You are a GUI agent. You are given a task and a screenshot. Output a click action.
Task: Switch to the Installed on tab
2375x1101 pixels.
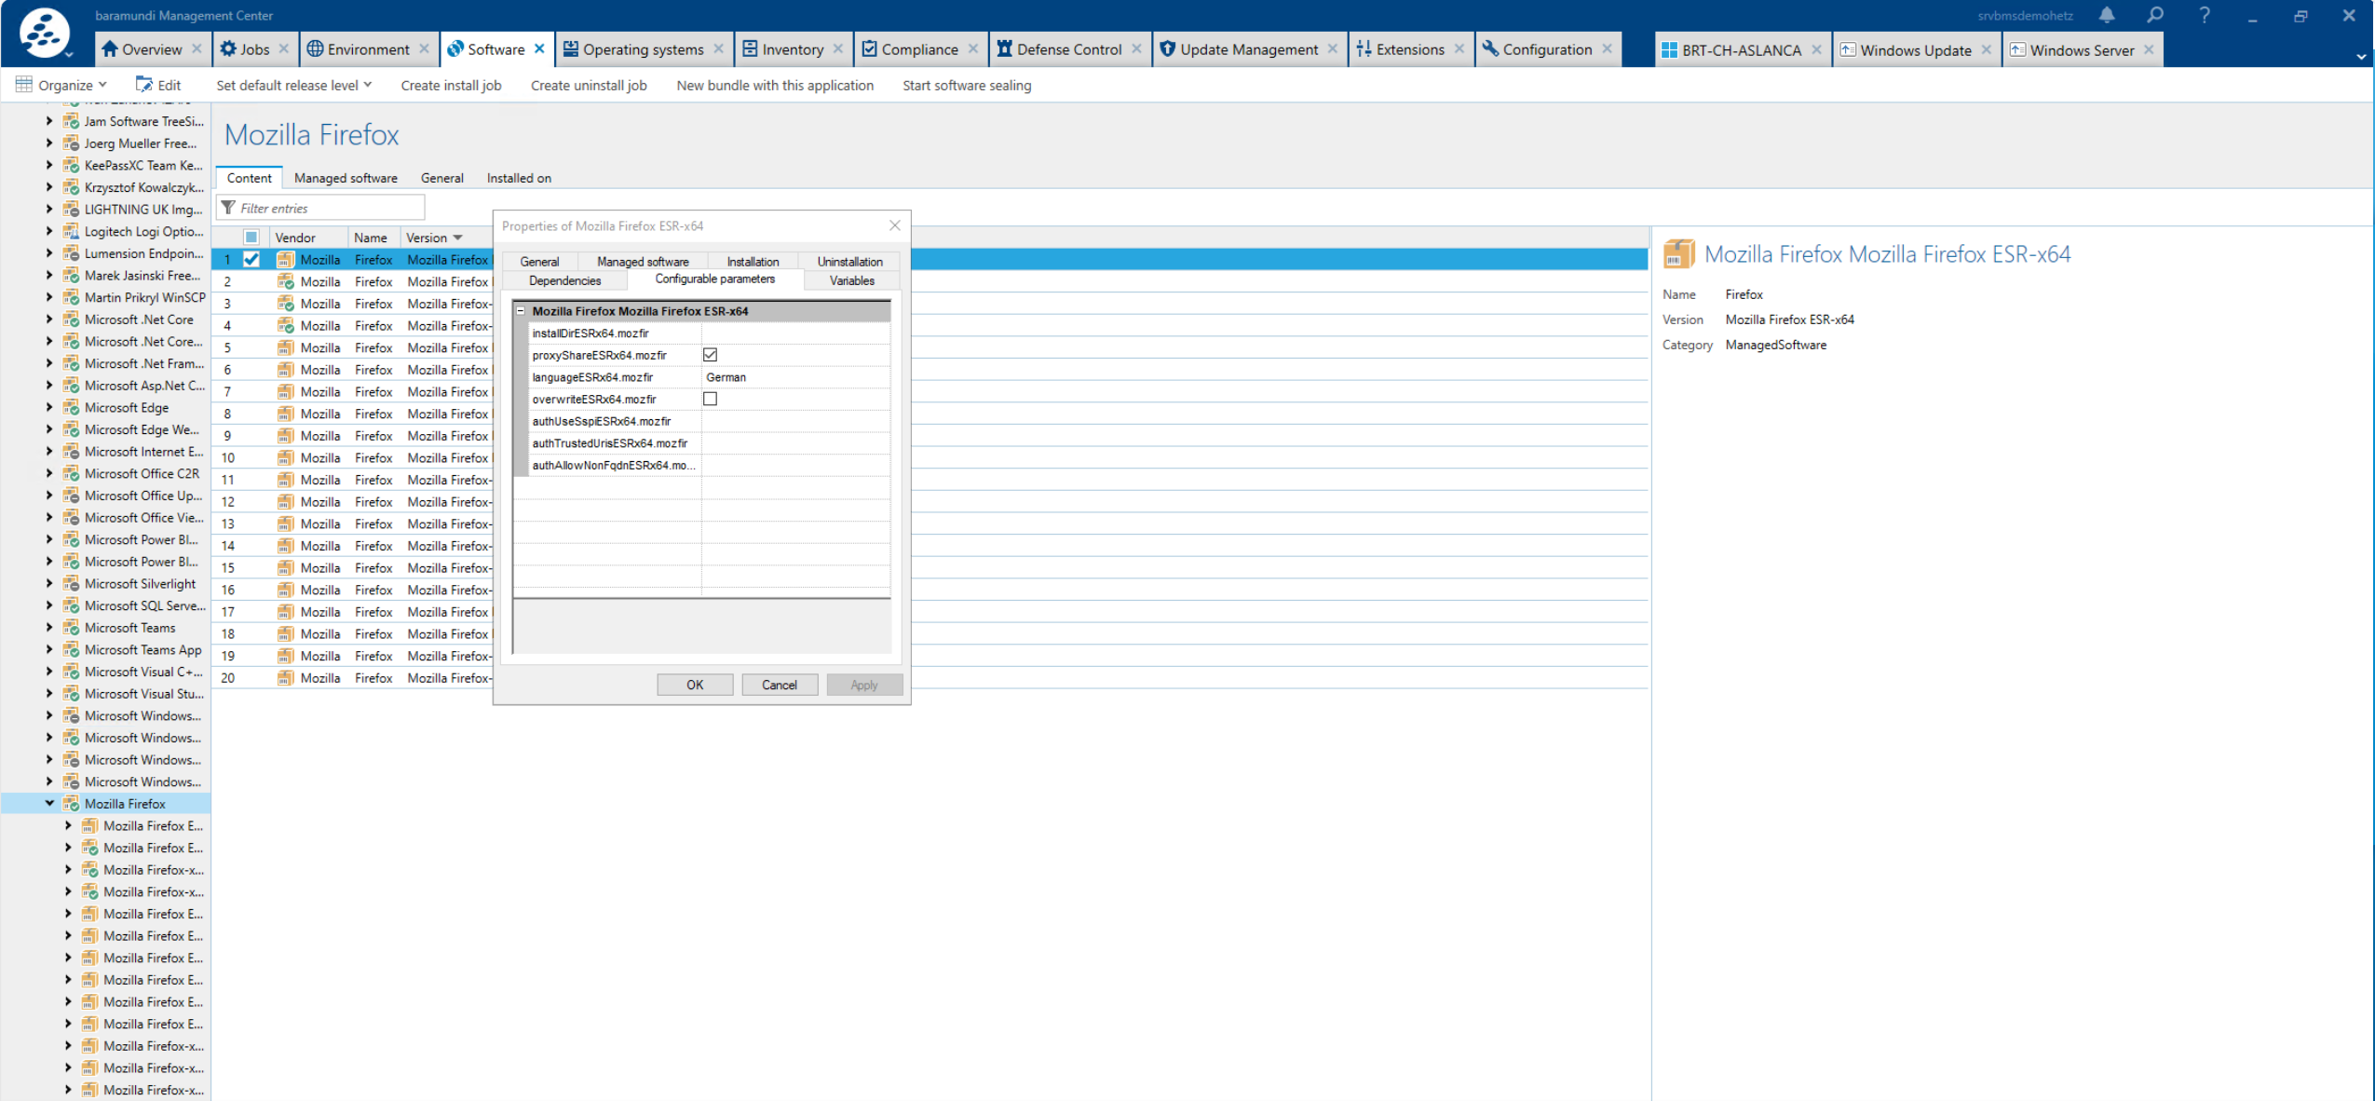(519, 178)
